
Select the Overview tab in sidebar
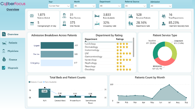13,34
